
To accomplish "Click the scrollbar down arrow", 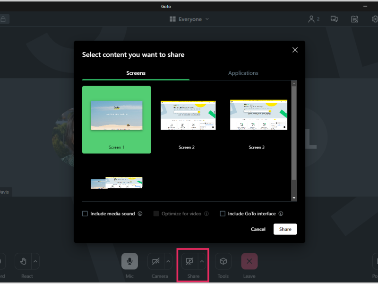I will pyautogui.click(x=294, y=198).
